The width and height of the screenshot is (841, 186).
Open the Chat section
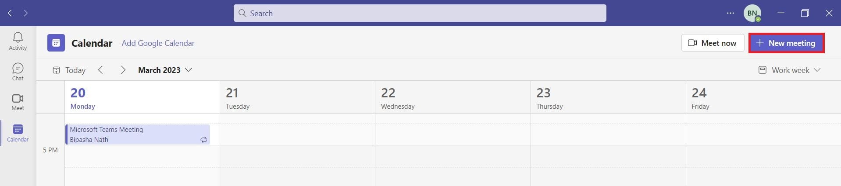(18, 72)
